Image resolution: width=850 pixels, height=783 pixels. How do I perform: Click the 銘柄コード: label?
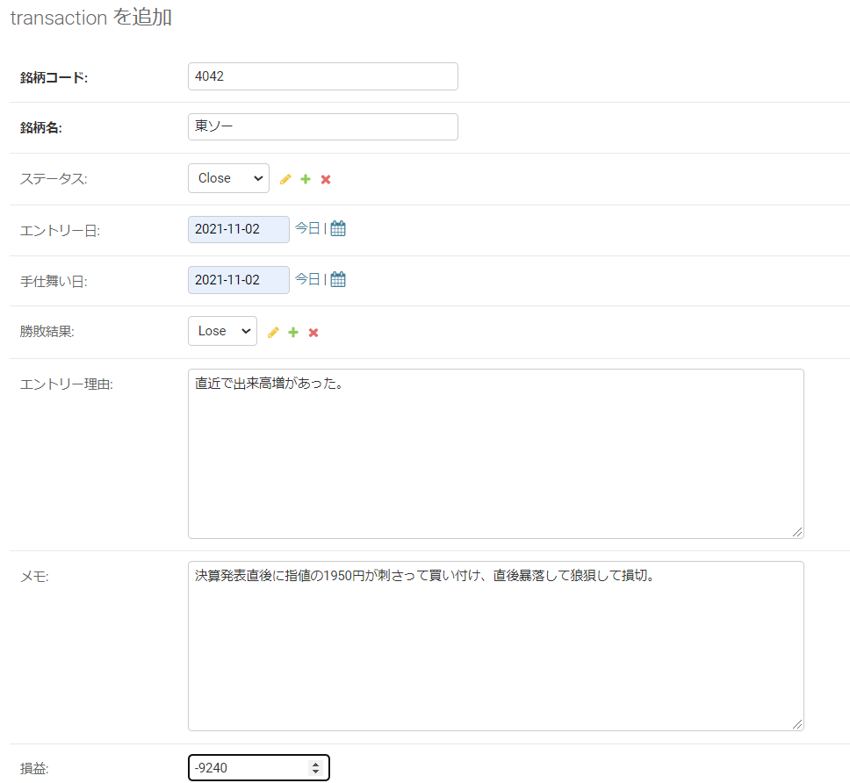pyautogui.click(x=54, y=77)
